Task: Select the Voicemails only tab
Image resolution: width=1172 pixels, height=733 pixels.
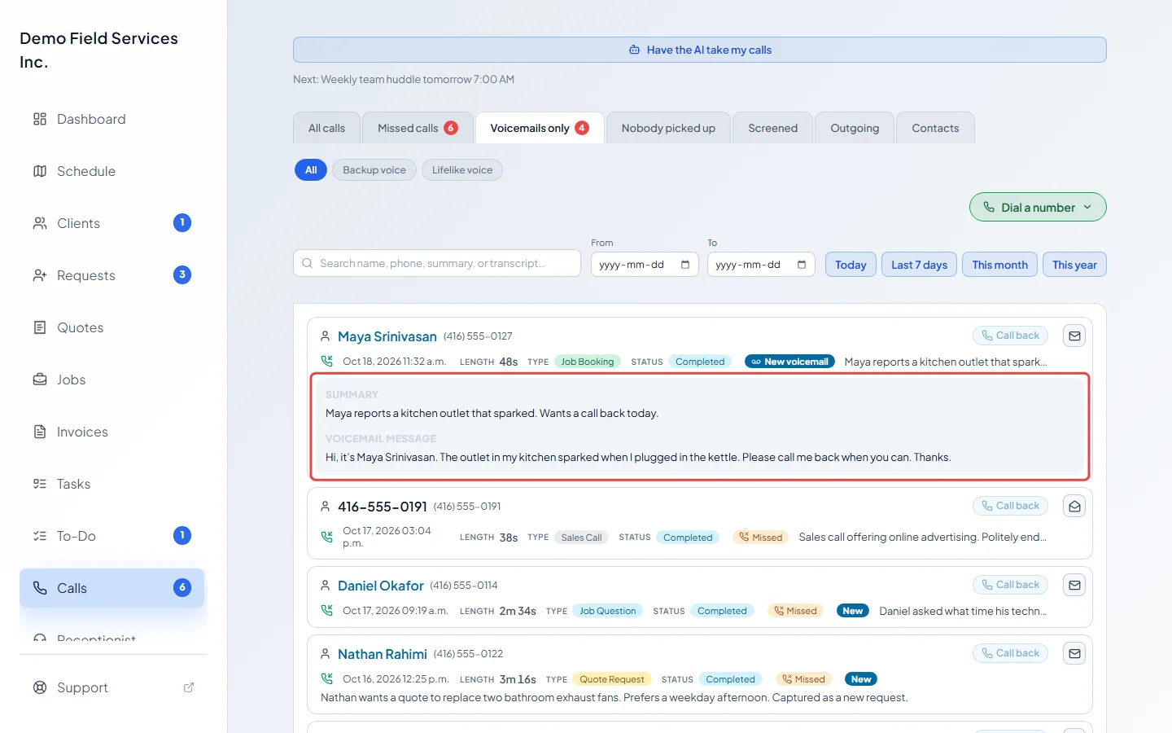Action: 540,128
